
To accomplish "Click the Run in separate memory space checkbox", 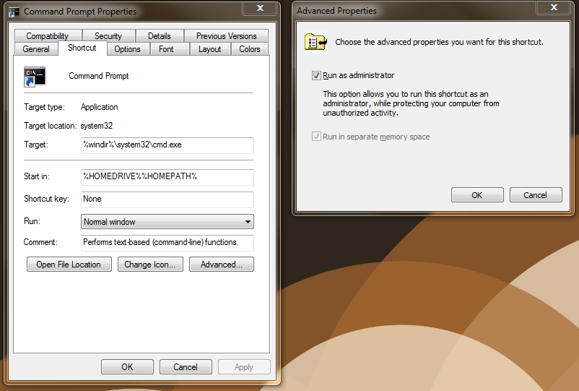I will pyautogui.click(x=316, y=137).
